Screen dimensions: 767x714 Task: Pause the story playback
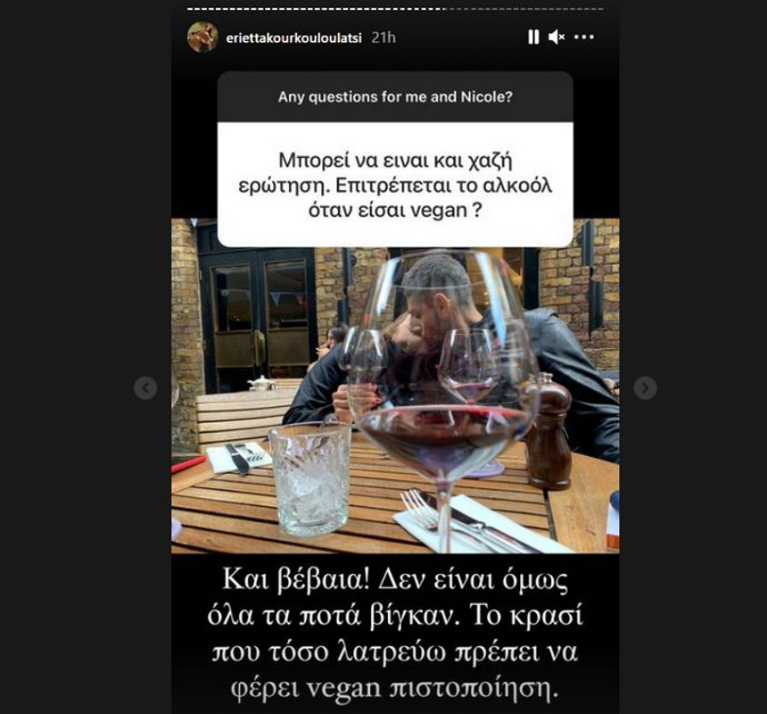point(533,37)
